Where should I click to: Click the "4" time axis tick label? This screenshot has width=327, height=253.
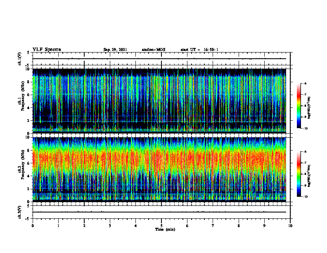136,226
